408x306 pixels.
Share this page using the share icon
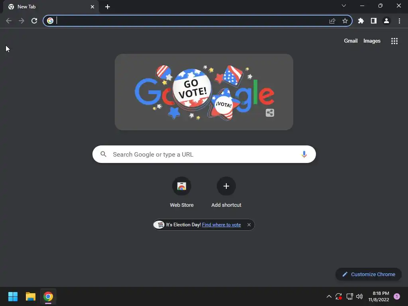[x=332, y=21]
